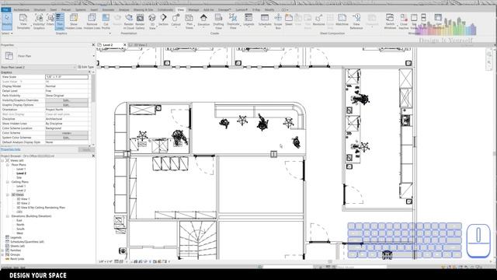Select the Matchline tool

pyautogui.click(x=342, y=19)
